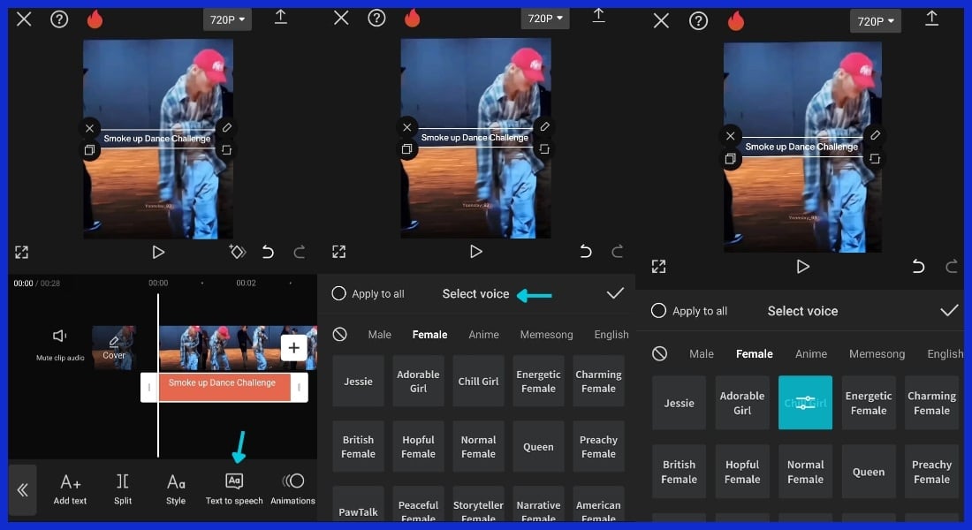This screenshot has height=530, width=972.
Task: Mute clip audio on the timeline
Action: (x=60, y=343)
